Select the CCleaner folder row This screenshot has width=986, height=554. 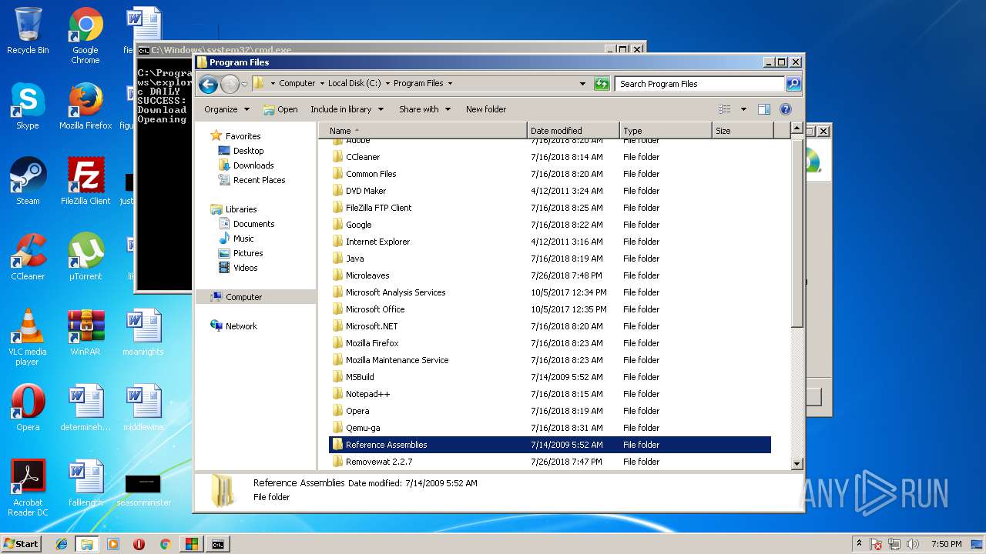click(550, 157)
